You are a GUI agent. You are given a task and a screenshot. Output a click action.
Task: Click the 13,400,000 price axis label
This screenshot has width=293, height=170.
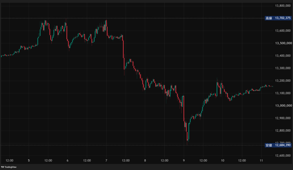tap(283, 56)
